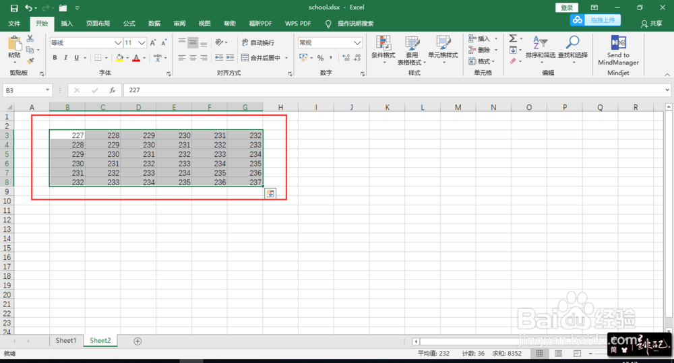674x363 pixels.
Task: Click the Clear eraser icon
Action: tap(513, 61)
